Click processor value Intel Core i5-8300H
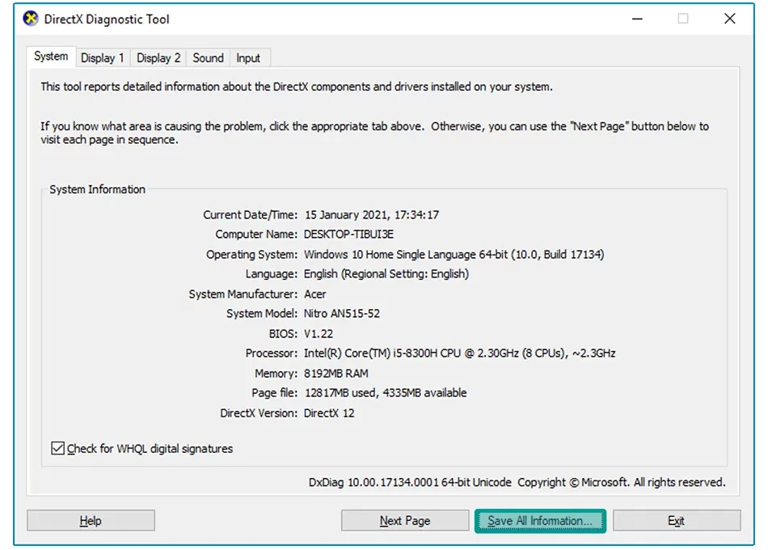768x550 pixels. coord(459,353)
